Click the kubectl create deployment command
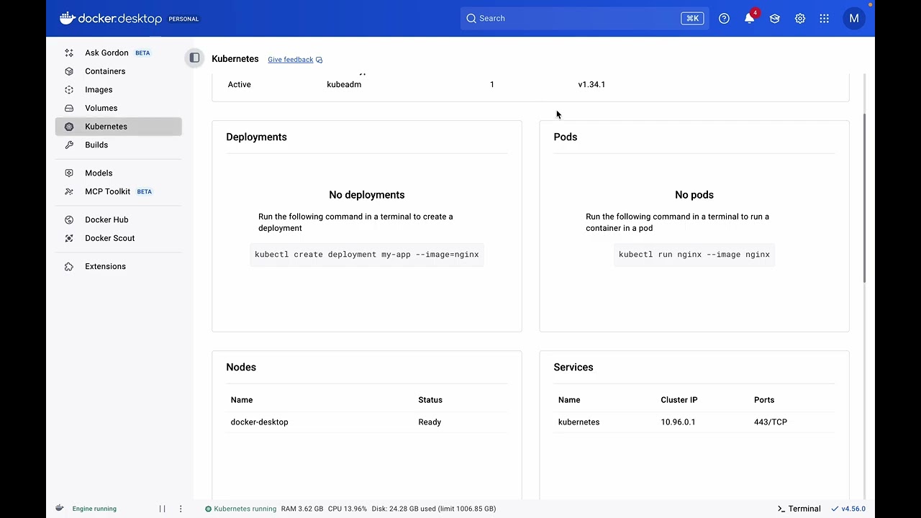Viewport: 921px width, 518px height. pyautogui.click(x=367, y=255)
